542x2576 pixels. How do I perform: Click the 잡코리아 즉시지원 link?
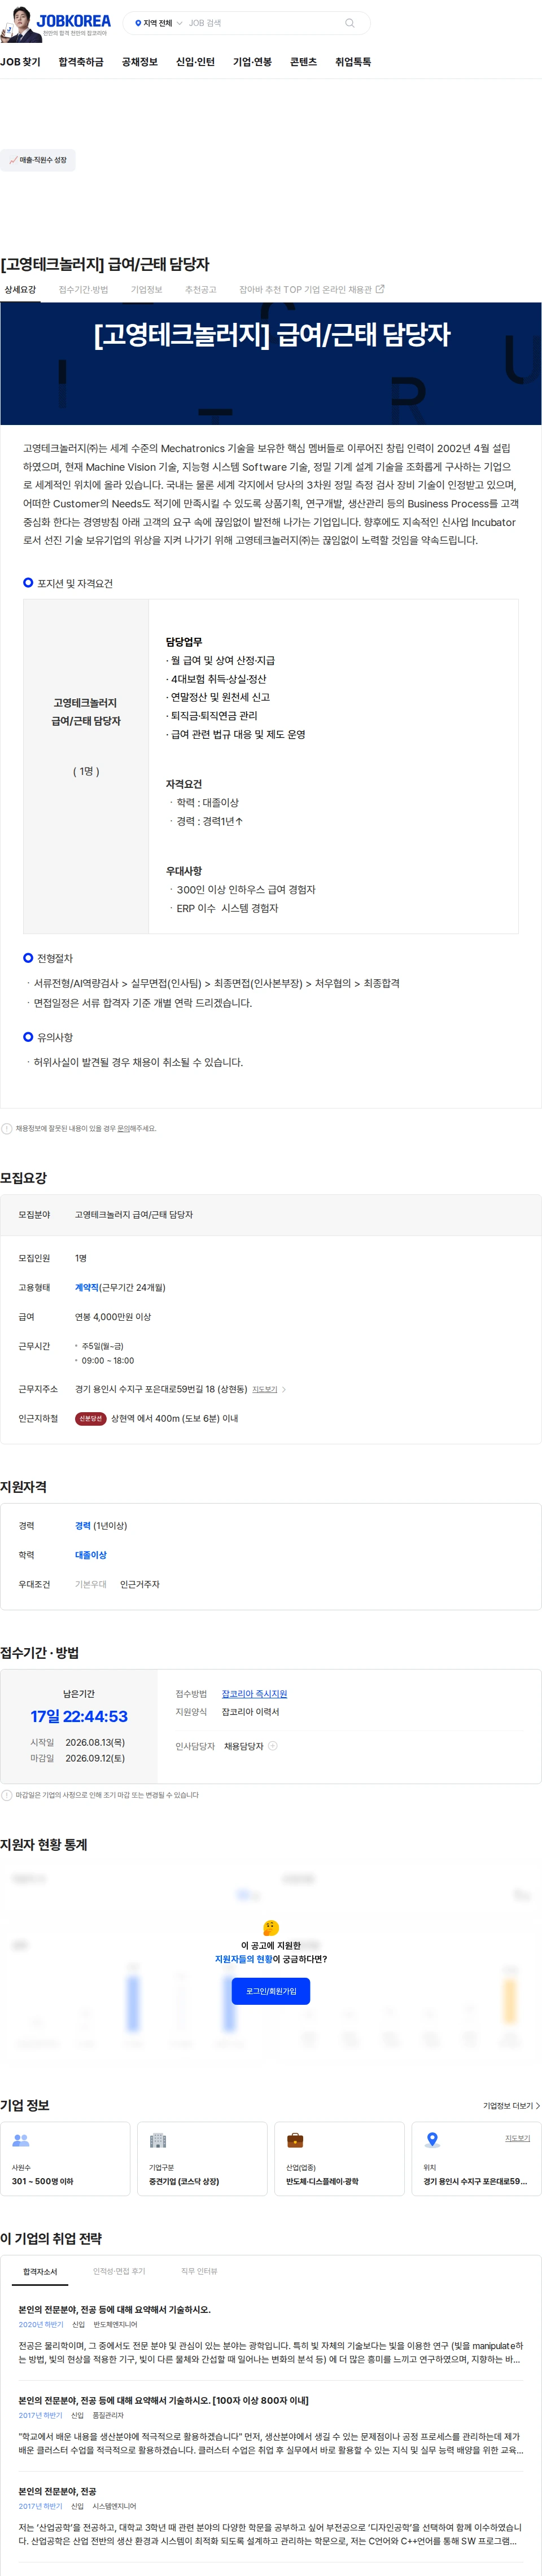(x=254, y=1694)
